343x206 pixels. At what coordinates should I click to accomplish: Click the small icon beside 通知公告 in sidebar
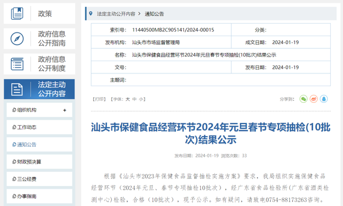click(14, 144)
